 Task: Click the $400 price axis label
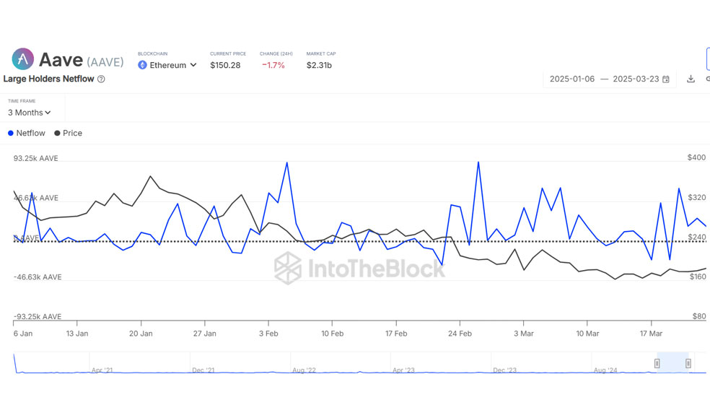[696, 157]
